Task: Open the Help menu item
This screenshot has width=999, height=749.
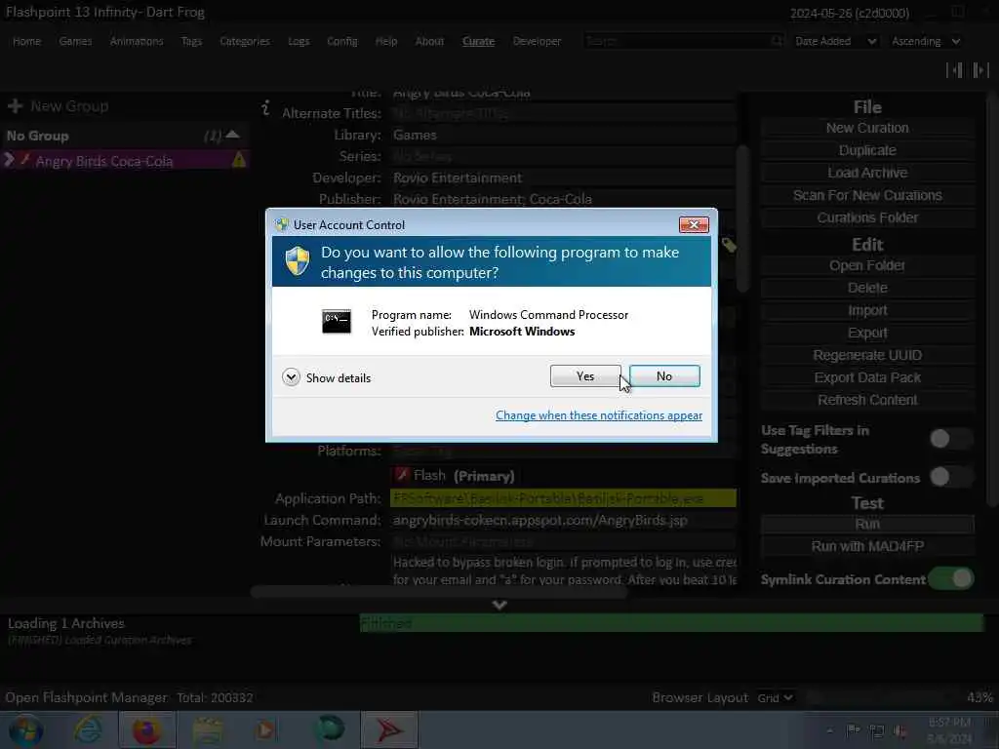Action: click(x=386, y=41)
